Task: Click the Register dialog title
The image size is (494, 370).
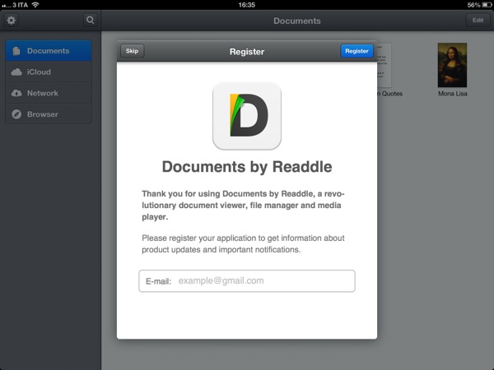Action: point(247,52)
